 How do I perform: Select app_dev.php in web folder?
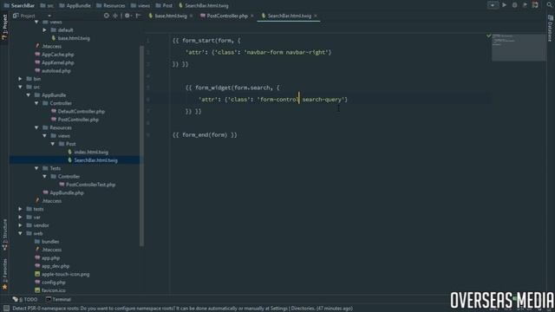[x=52, y=266]
